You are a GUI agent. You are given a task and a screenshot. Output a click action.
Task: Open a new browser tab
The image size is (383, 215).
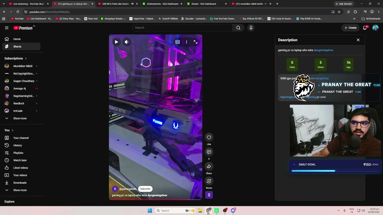277,4
